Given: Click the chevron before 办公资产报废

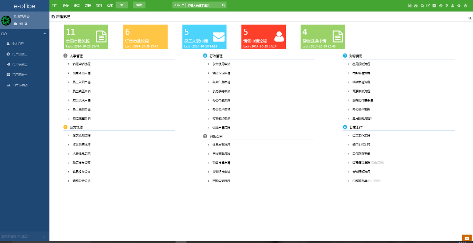Looking at the screenshot, I should click(349, 109).
